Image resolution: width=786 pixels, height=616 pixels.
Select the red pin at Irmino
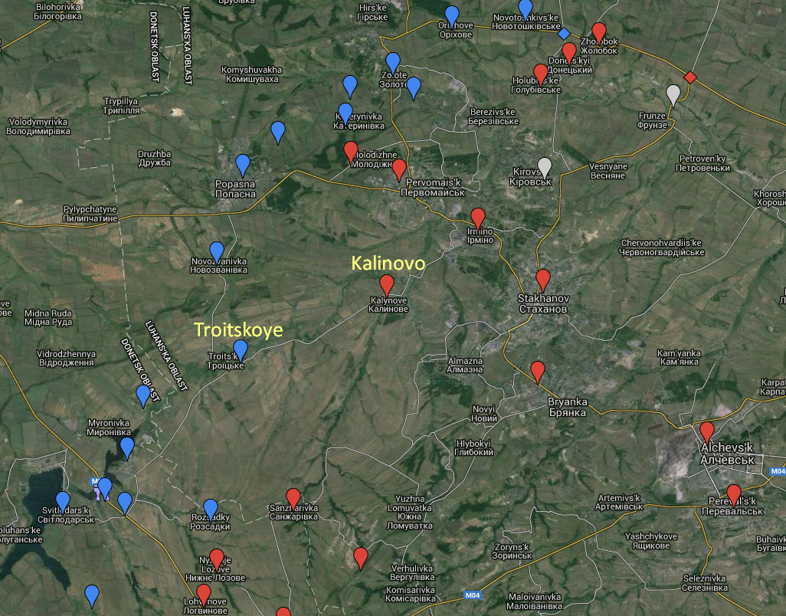point(478,218)
